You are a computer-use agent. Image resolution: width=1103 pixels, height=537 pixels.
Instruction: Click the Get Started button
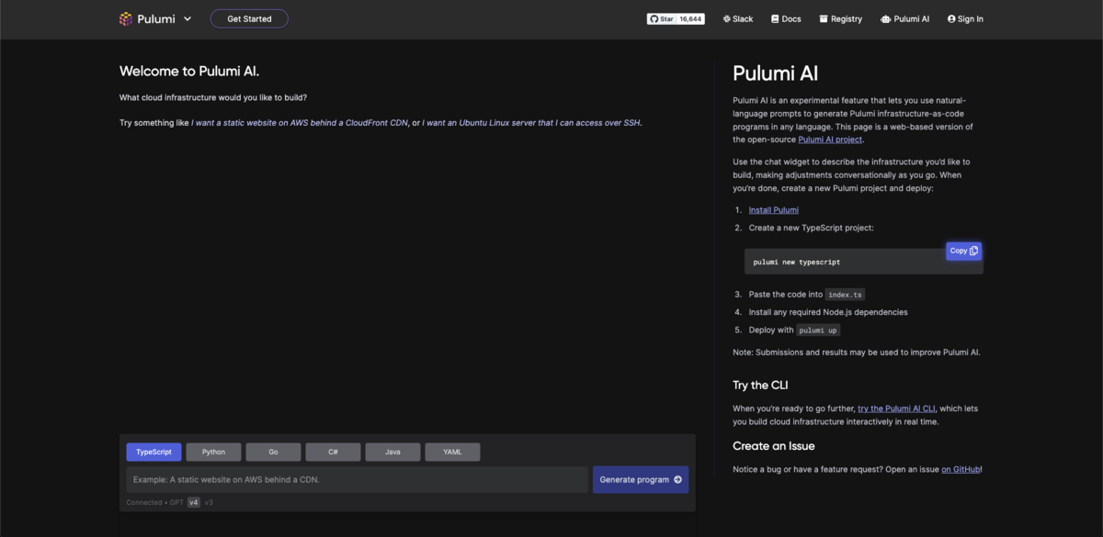[249, 18]
